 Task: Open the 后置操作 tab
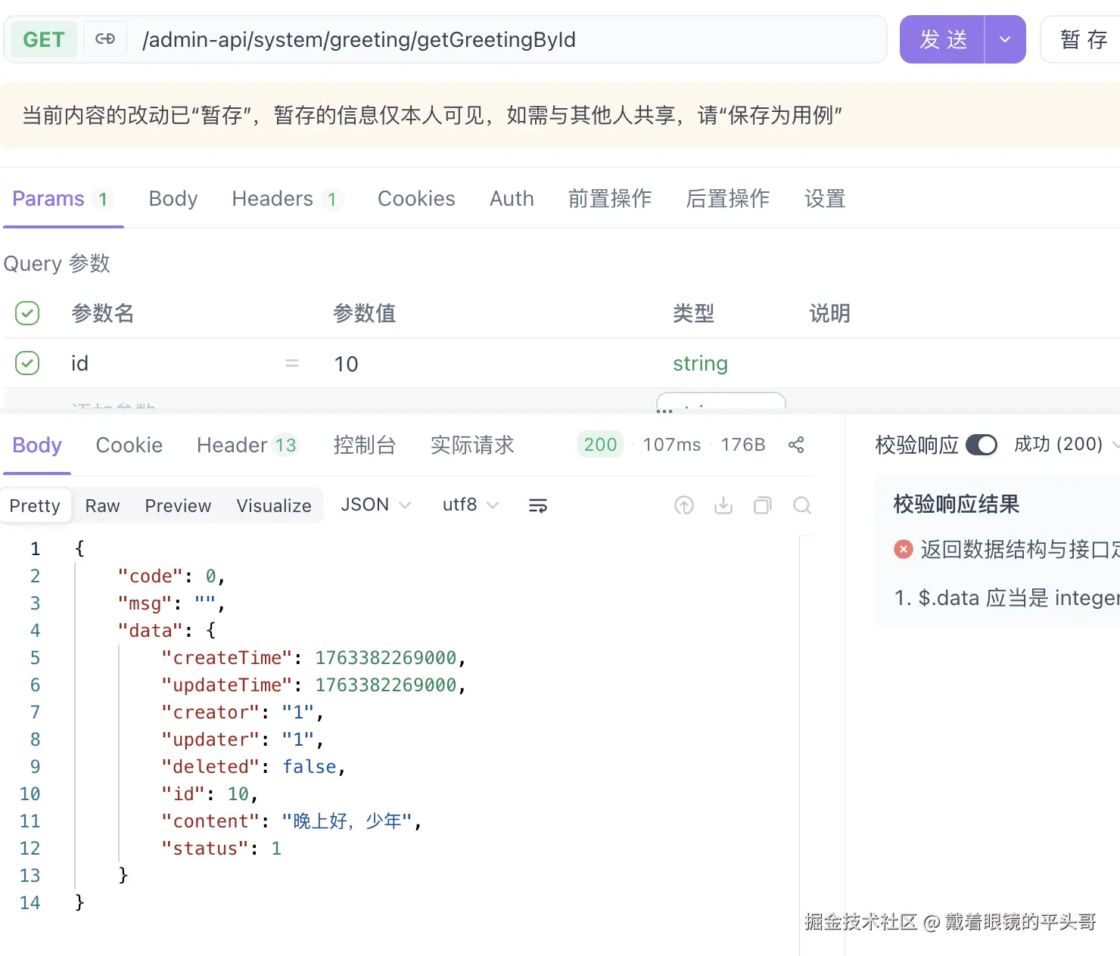(x=728, y=199)
